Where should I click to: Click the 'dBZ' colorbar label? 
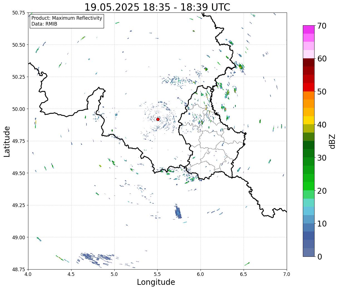(x=332, y=141)
